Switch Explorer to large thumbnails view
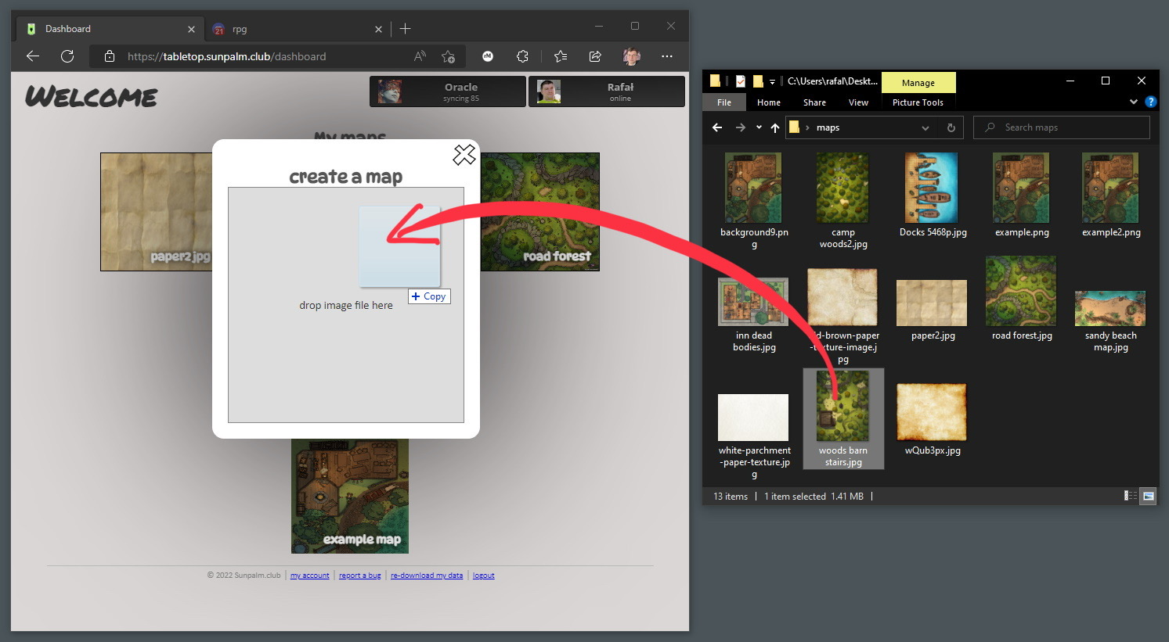This screenshot has height=642, width=1169. (1148, 496)
